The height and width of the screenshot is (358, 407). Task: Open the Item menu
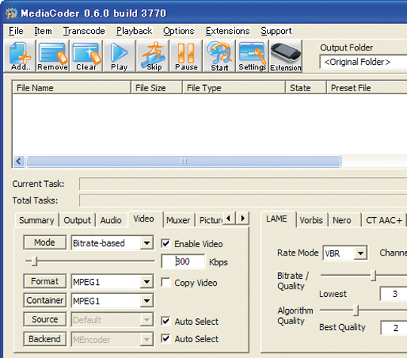43,31
